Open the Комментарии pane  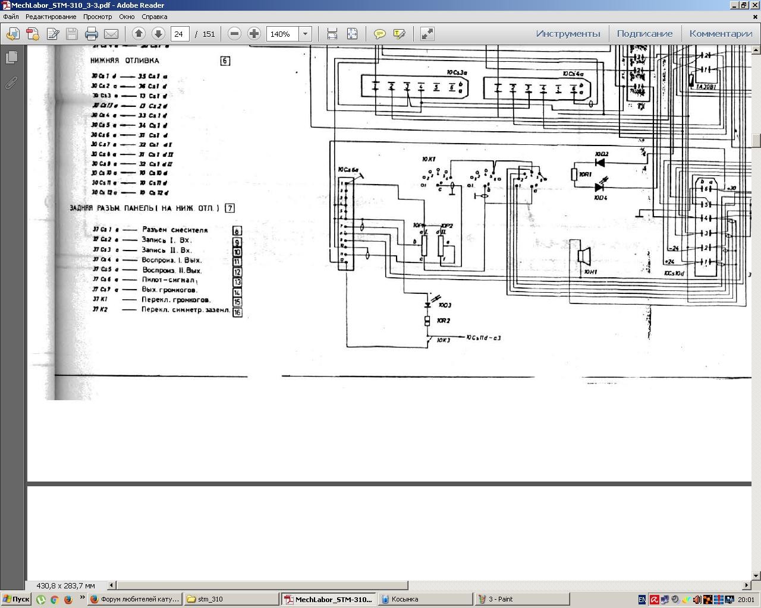click(721, 34)
